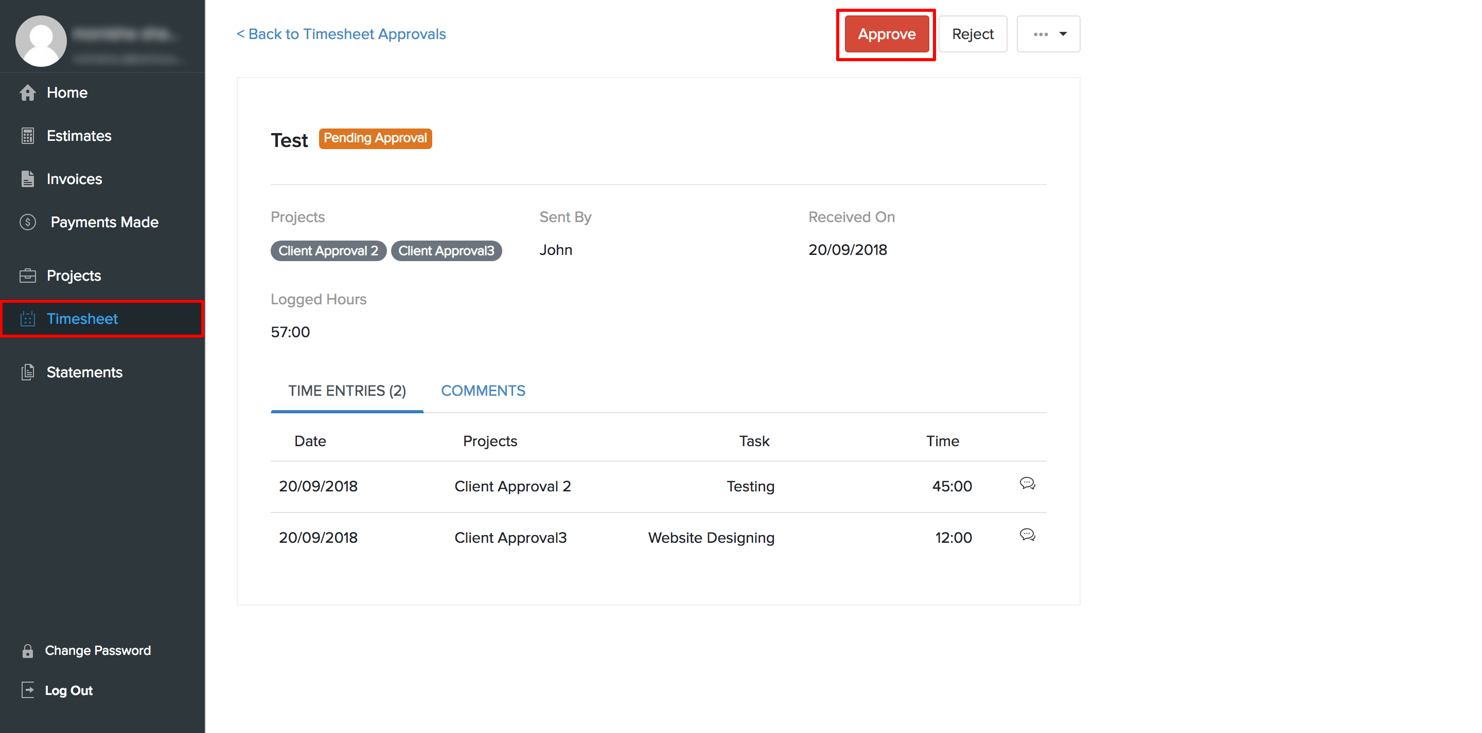The image size is (1482, 733).
Task: Open comment bubble for Website Designing entry
Action: tap(1027, 535)
